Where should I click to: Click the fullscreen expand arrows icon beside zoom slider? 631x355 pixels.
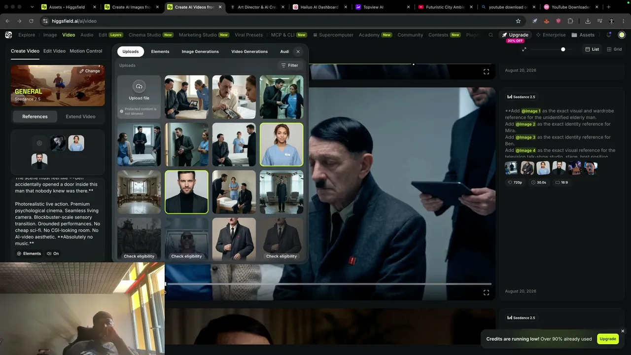(x=524, y=49)
